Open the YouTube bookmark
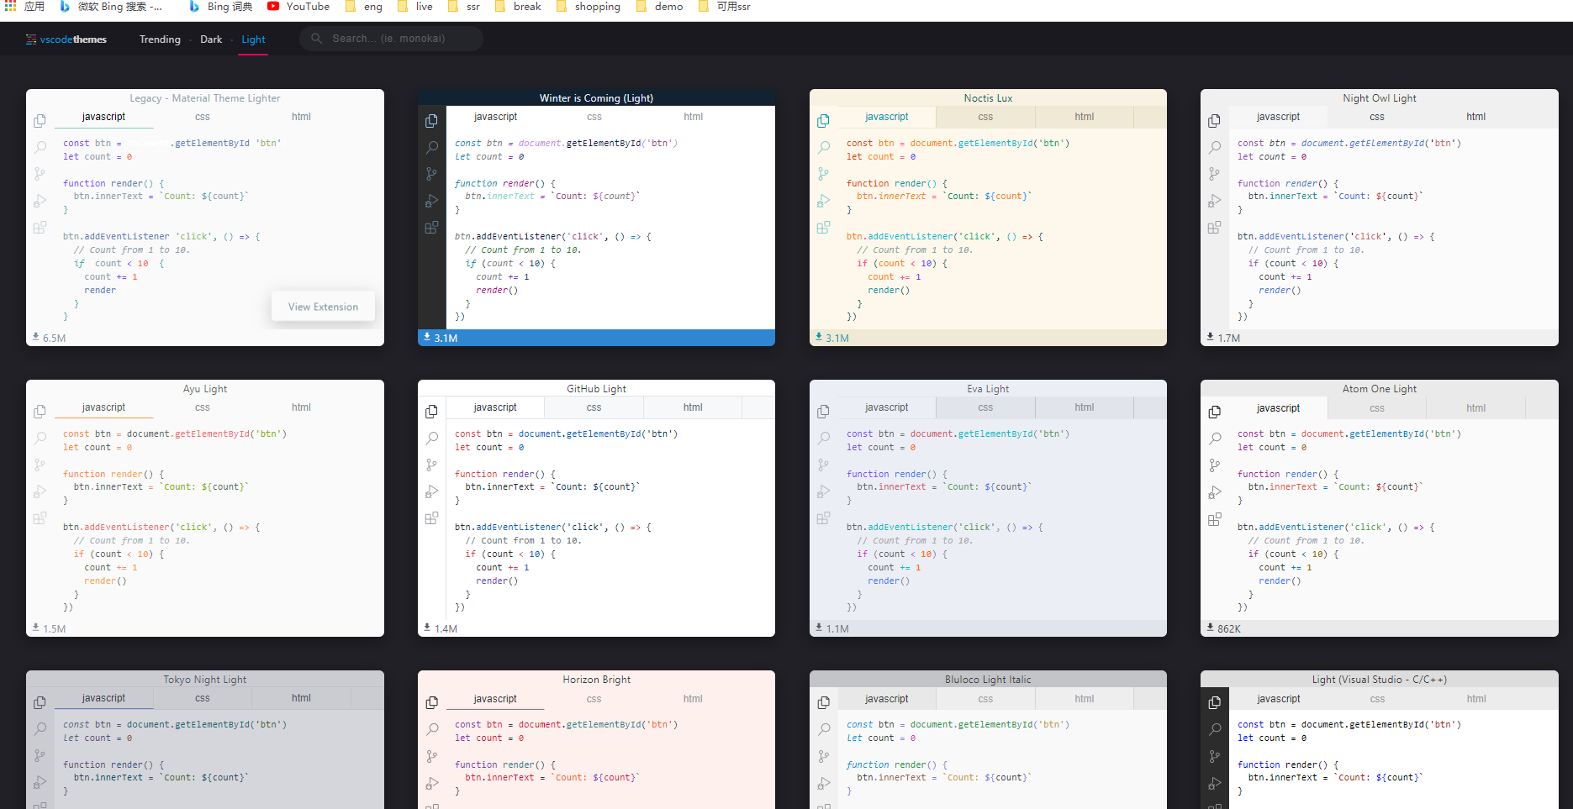Viewport: 1573px width, 809px height. tap(298, 7)
